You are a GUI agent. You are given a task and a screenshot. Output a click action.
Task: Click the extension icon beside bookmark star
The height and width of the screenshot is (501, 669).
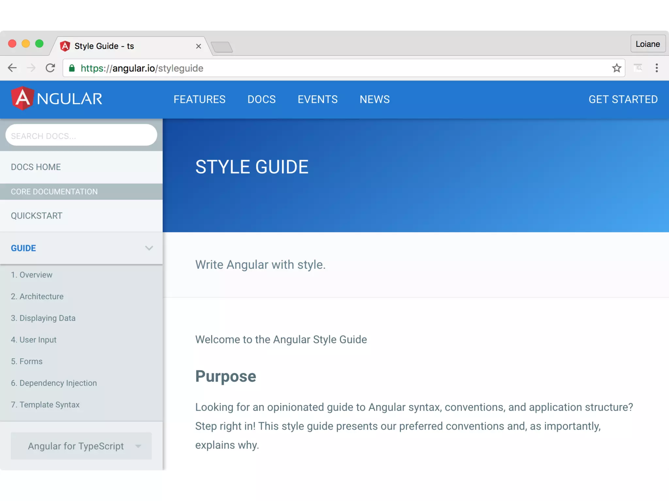coord(638,68)
